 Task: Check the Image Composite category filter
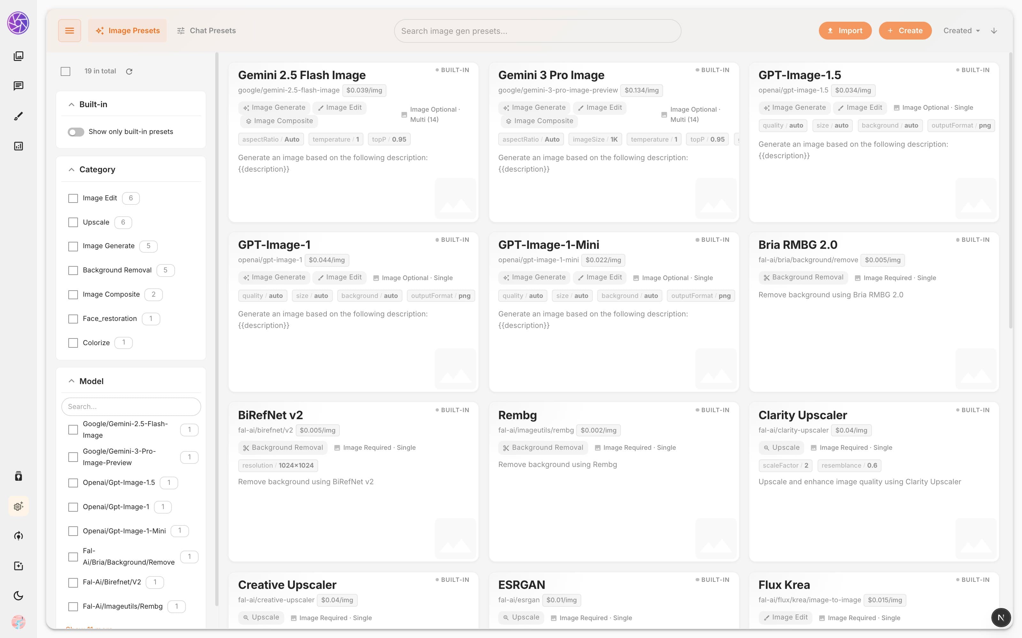point(73,294)
